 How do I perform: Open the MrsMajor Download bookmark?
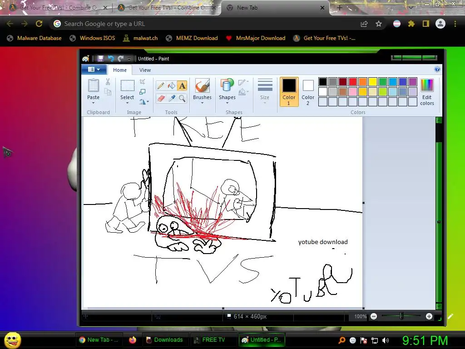(255, 38)
